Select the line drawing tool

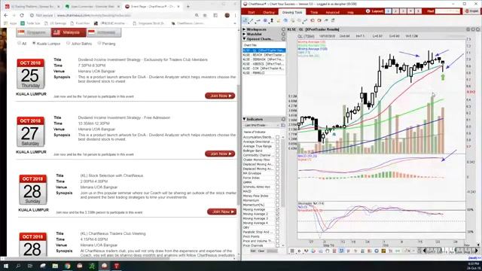tap(252, 20)
